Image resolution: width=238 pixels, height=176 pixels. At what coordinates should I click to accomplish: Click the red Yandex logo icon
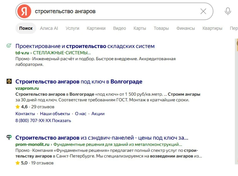pyautogui.click(x=24, y=11)
